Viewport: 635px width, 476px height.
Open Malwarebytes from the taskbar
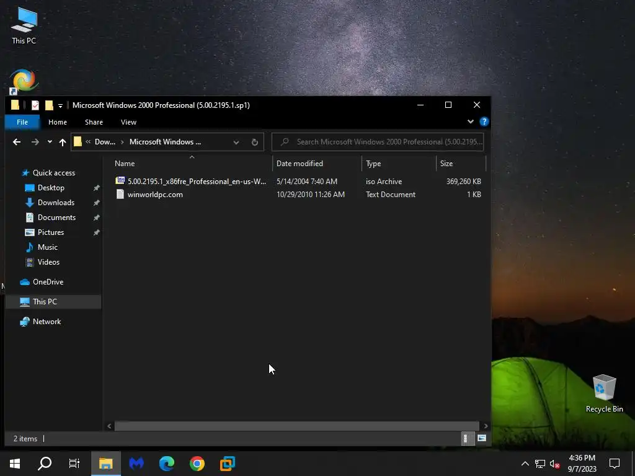pos(136,464)
